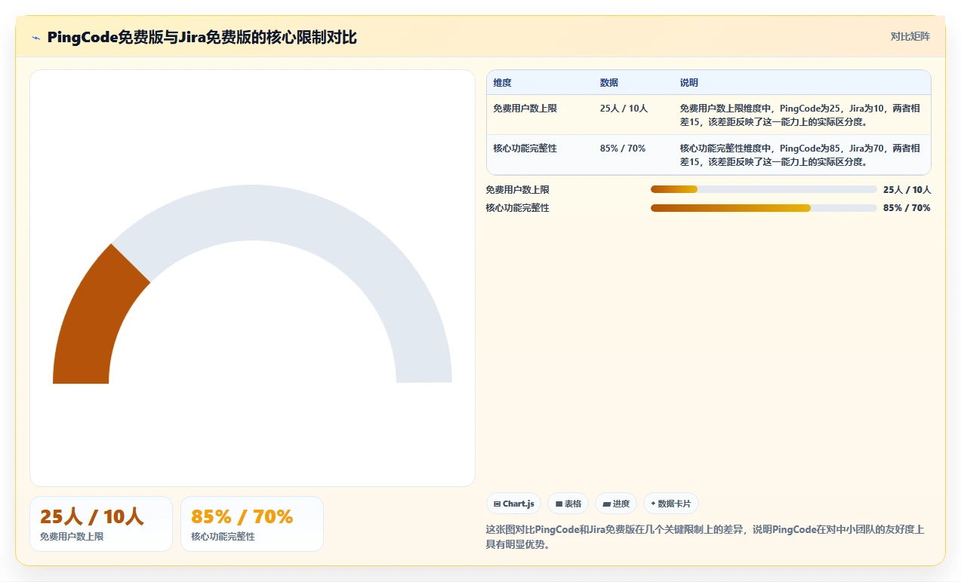Click the 核心功能完整性 table row label
This screenshot has height=582, width=961.
point(525,149)
